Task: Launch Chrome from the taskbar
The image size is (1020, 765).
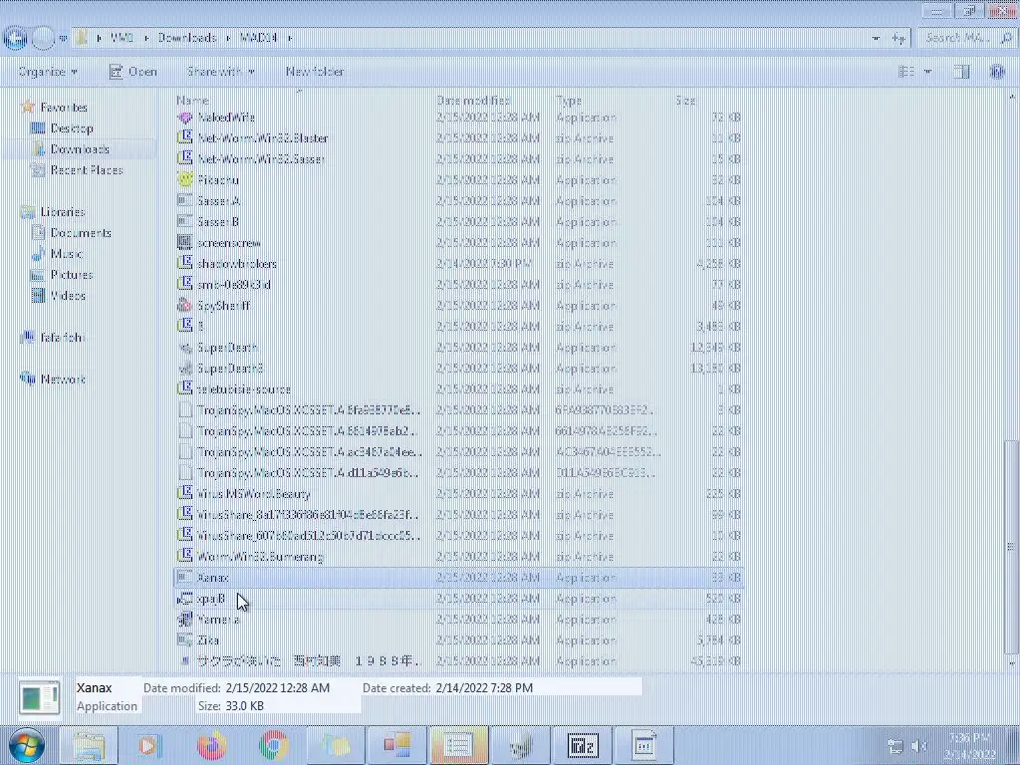Action: tap(273, 745)
